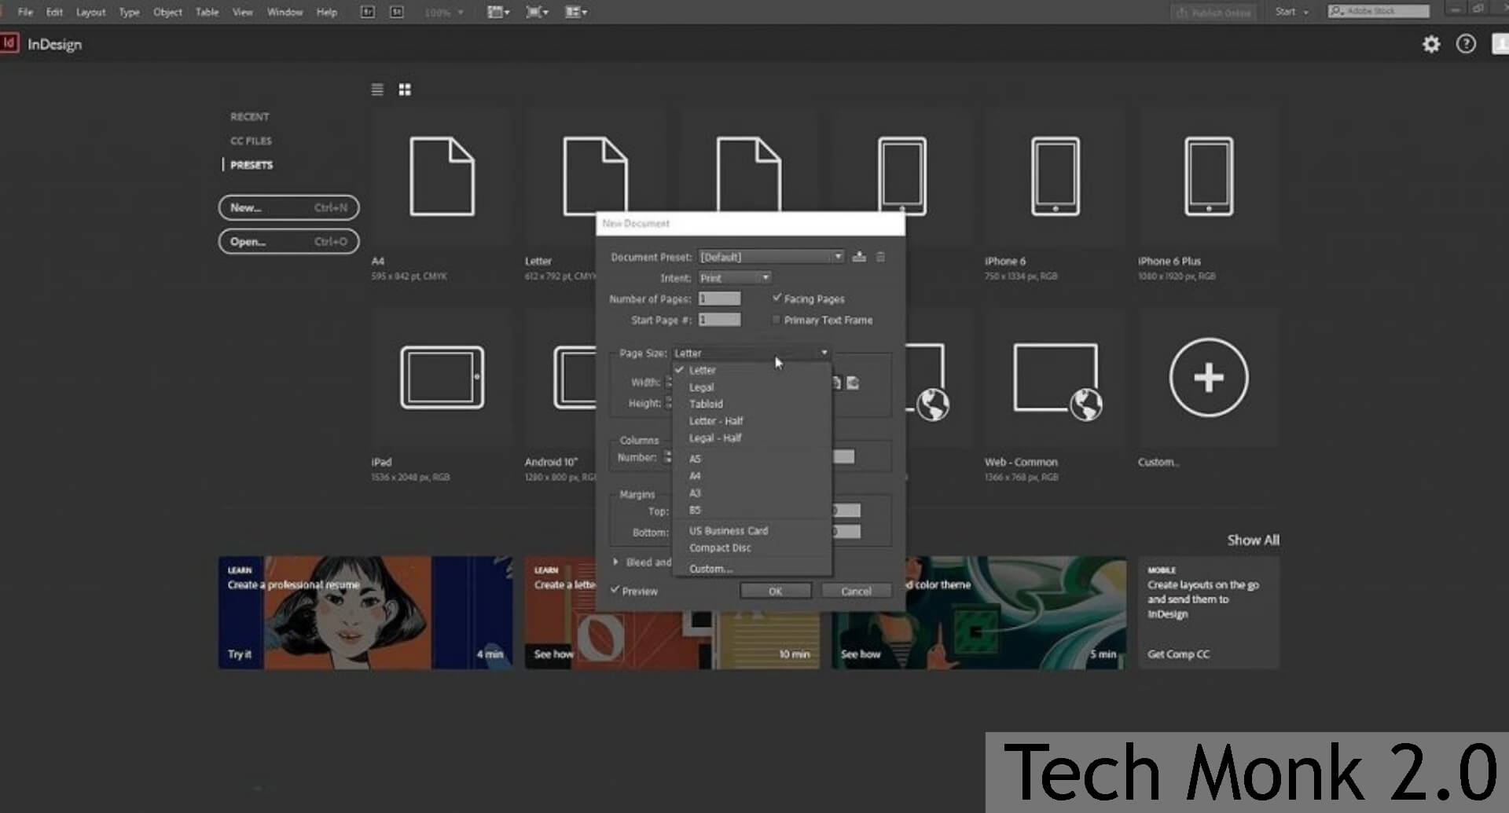Open the Start workspace dropdown

(1291, 12)
